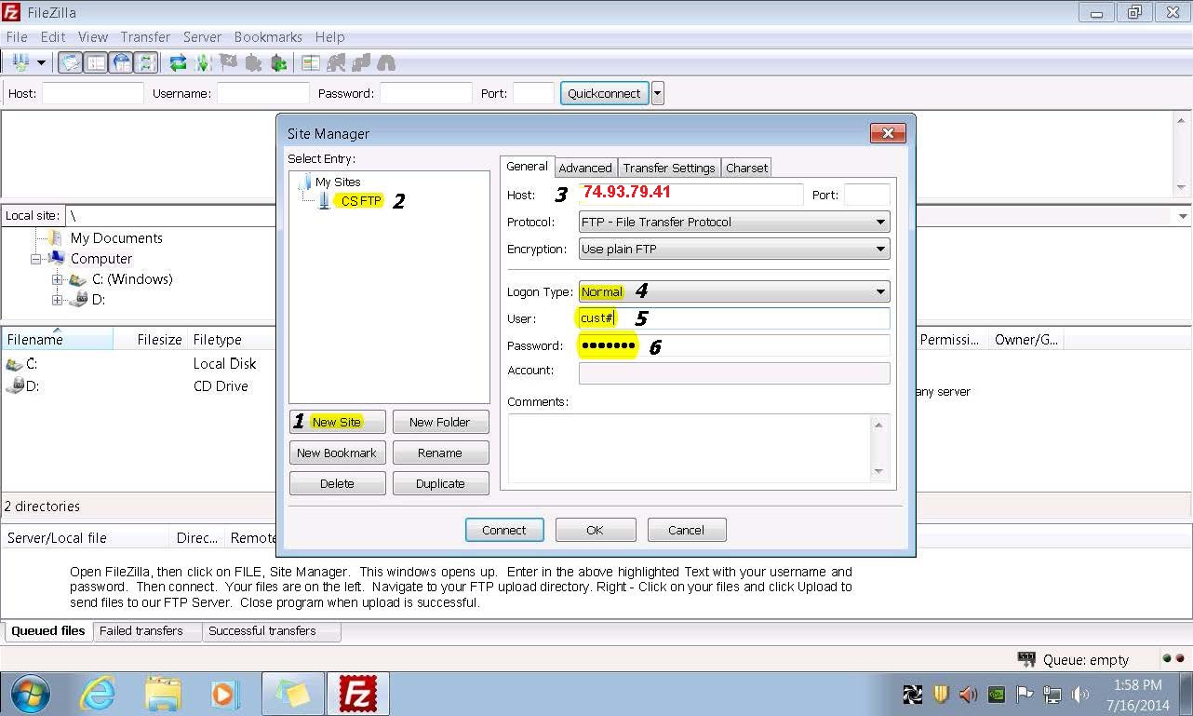Open the Site Manager toolbar icon
The image size is (1193, 716).
pyautogui.click(x=19, y=62)
